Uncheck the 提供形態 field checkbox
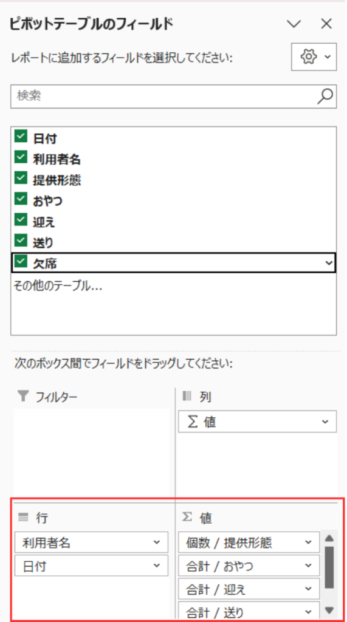Screen dimensions: 347x622 tap(20, 178)
